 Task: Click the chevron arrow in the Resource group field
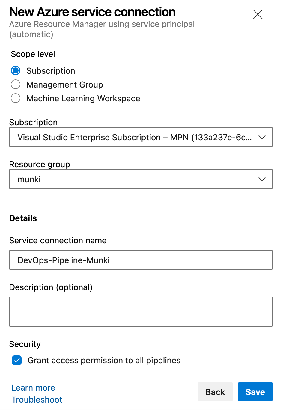pos(262,179)
